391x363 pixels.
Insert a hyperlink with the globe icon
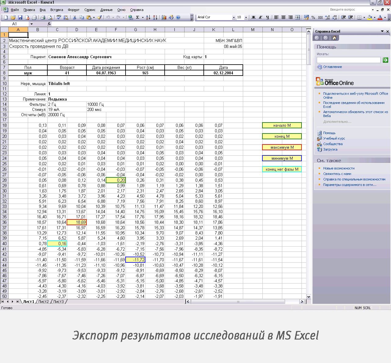point(130,17)
